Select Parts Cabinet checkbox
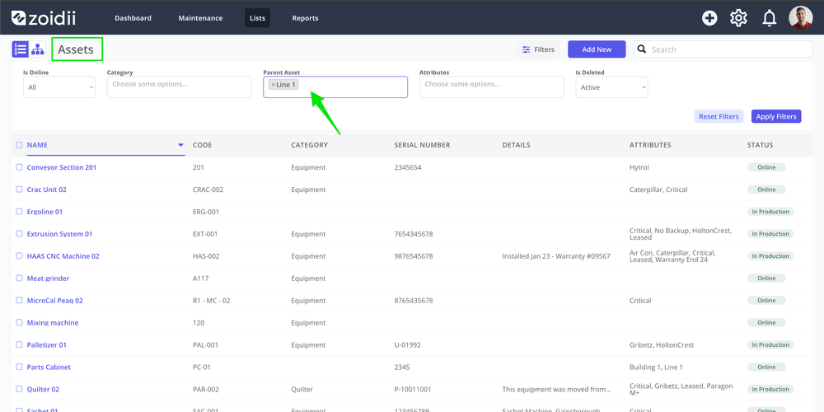The image size is (824, 412). (x=20, y=367)
